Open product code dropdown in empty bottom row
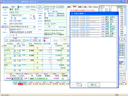The width and height of the screenshot is (128, 96). click(15, 70)
